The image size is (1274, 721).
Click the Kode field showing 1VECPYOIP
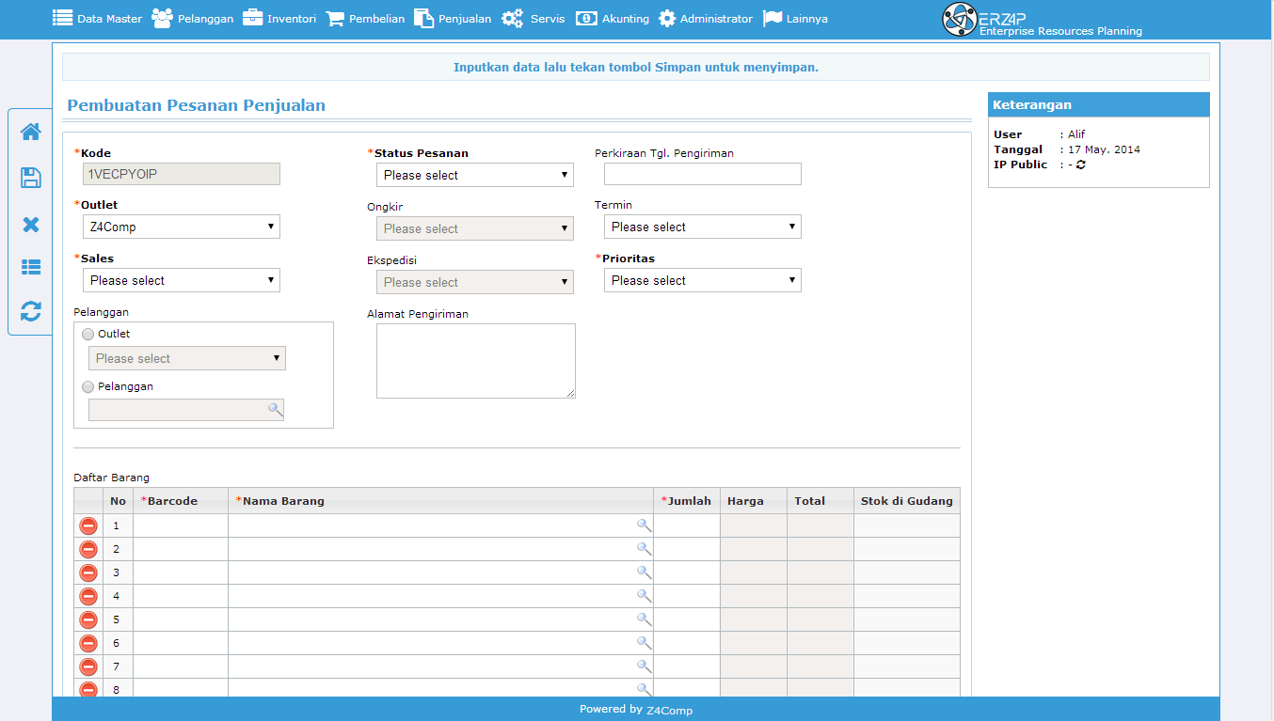point(182,174)
